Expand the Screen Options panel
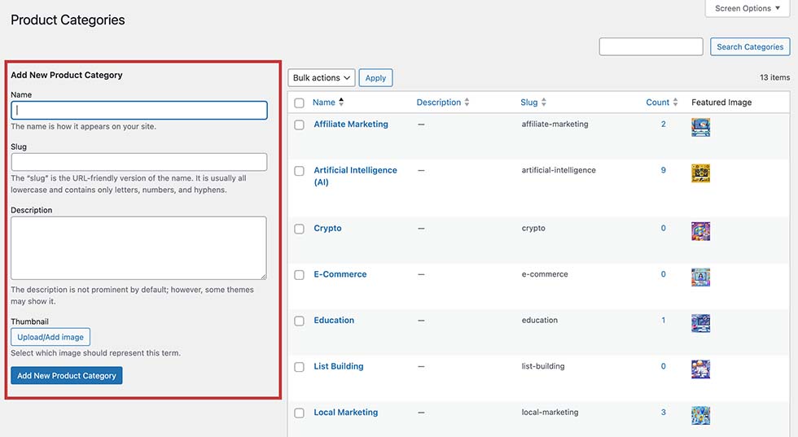Viewport: 798px width, 437px height. coord(748,9)
